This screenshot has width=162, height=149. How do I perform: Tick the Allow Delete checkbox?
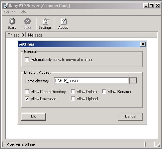(x=73, y=92)
